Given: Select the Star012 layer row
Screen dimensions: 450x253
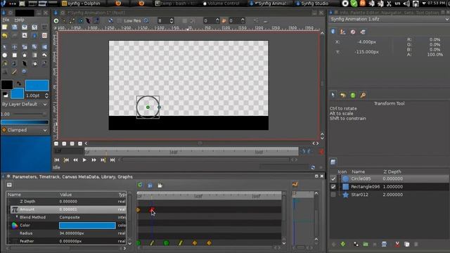Looking at the screenshot, I should pyautogui.click(x=390, y=195).
